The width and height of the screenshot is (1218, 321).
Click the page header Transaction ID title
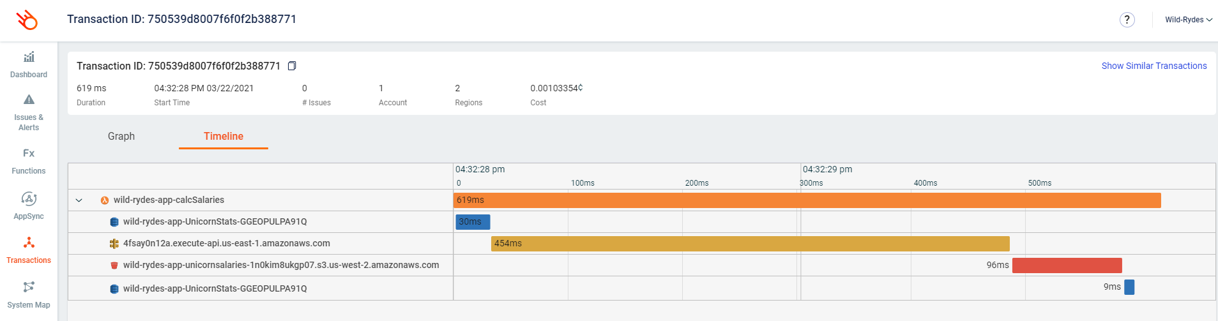[x=181, y=19]
